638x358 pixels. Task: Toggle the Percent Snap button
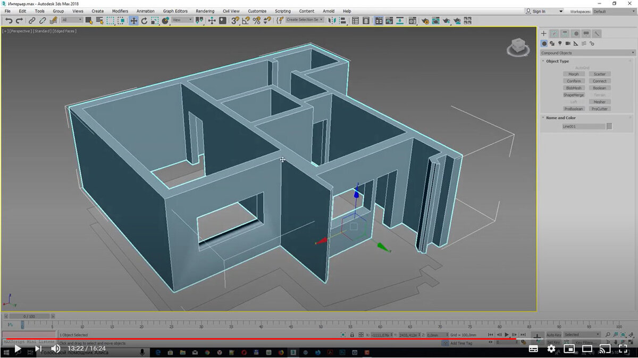256,21
